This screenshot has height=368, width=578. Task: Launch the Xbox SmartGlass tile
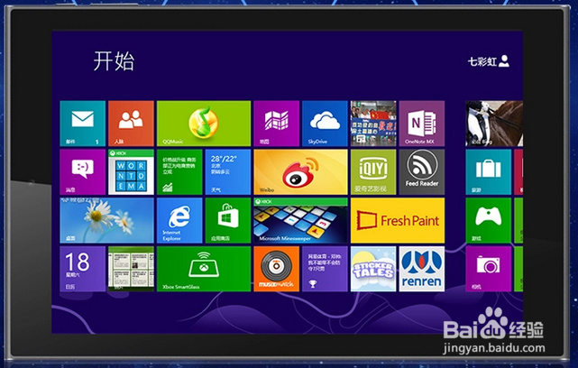tap(204, 269)
